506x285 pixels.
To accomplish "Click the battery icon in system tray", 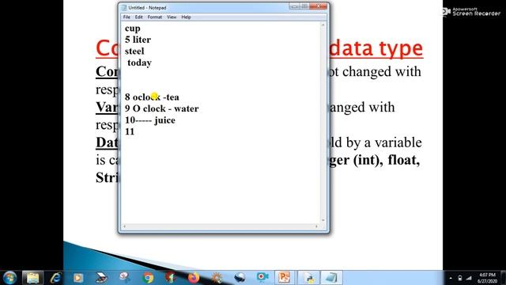I will coord(460,278).
